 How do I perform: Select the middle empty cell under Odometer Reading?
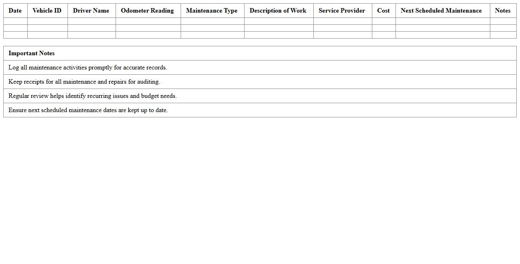(x=148, y=28)
